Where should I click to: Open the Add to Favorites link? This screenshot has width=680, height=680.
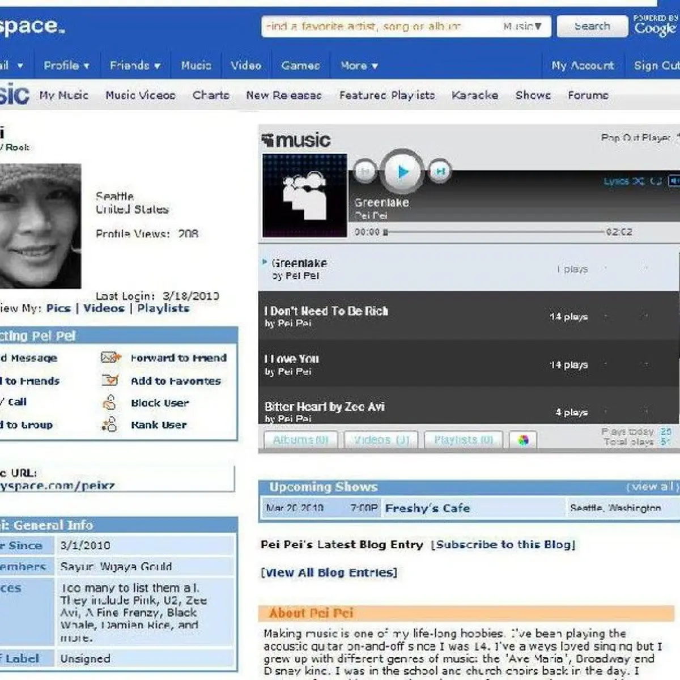[176, 381]
